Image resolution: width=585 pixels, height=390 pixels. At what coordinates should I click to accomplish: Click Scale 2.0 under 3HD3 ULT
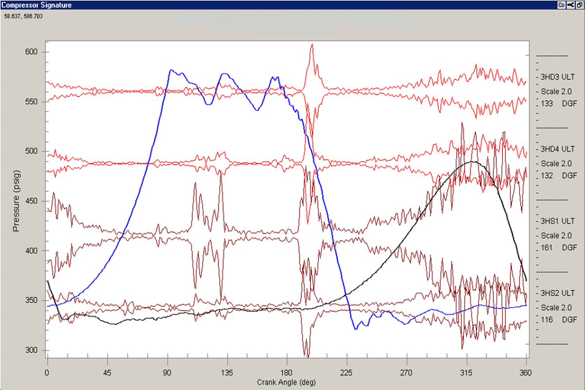[556, 91]
